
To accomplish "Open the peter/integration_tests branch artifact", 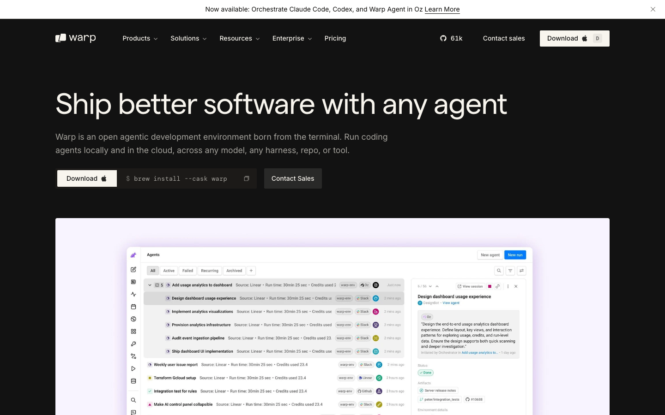I will tap(440, 399).
